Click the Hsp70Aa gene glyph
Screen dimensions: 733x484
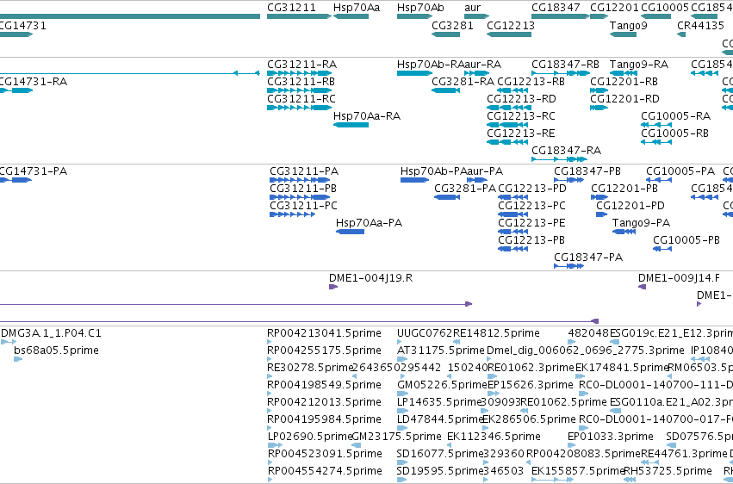[351, 16]
